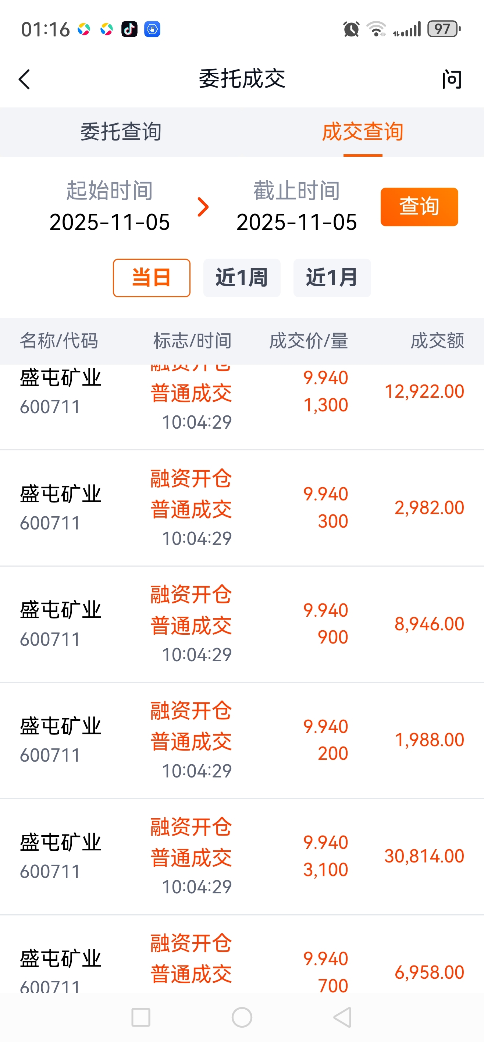
Task: Select the 近1月 date range option
Action: (x=332, y=278)
